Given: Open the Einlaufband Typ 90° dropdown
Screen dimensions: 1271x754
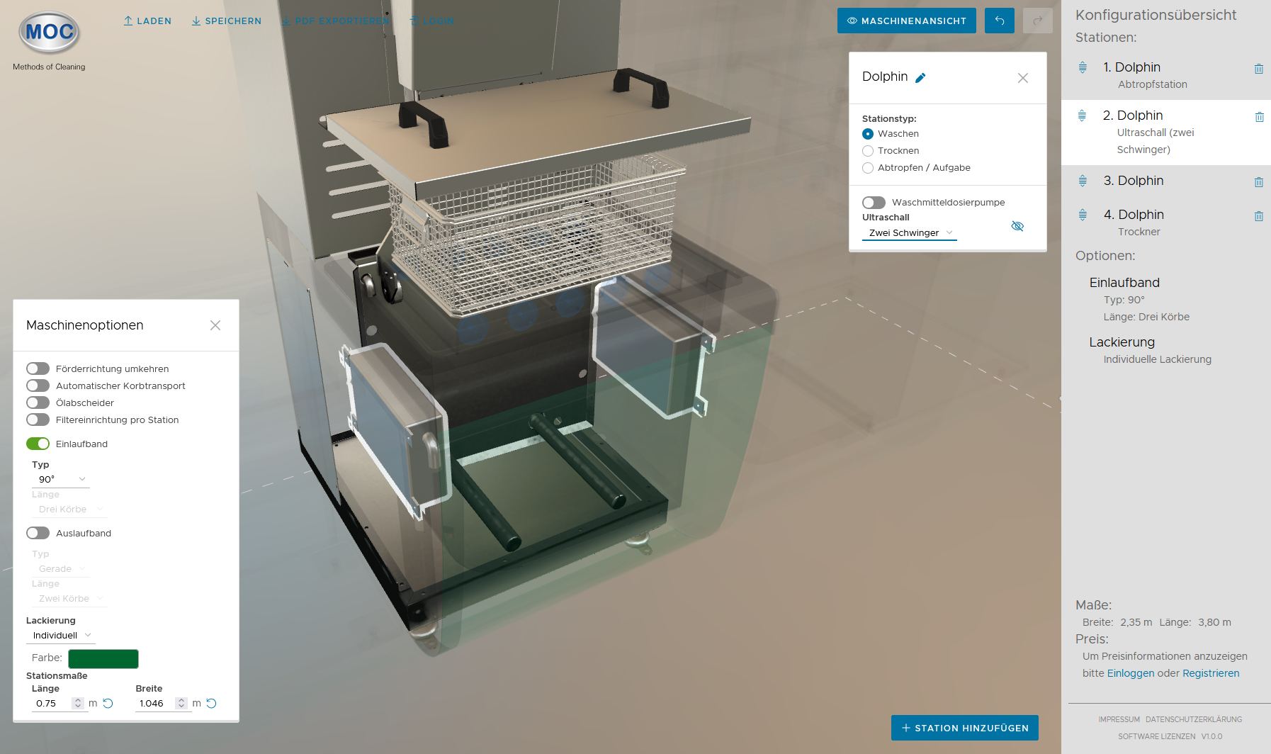Looking at the screenshot, I should (x=61, y=480).
